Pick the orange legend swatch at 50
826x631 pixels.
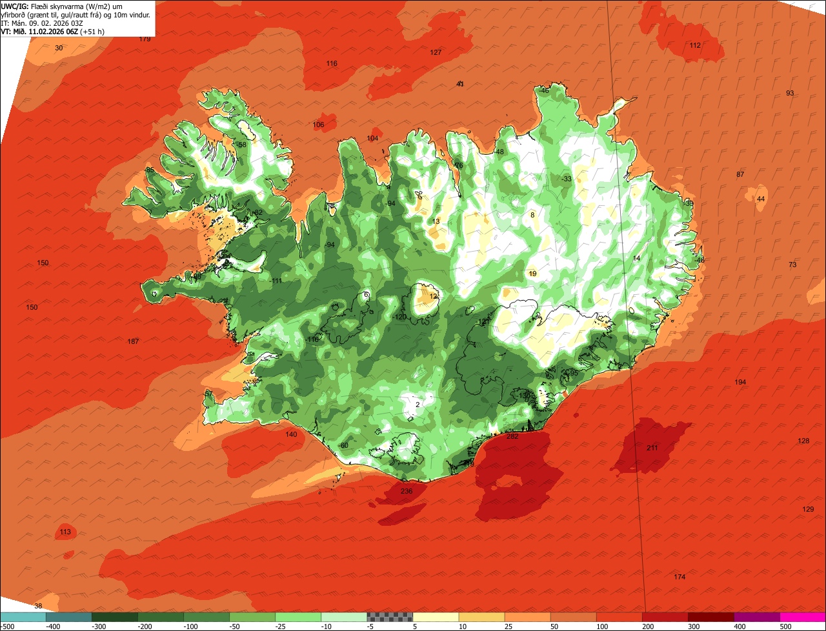click(573, 617)
